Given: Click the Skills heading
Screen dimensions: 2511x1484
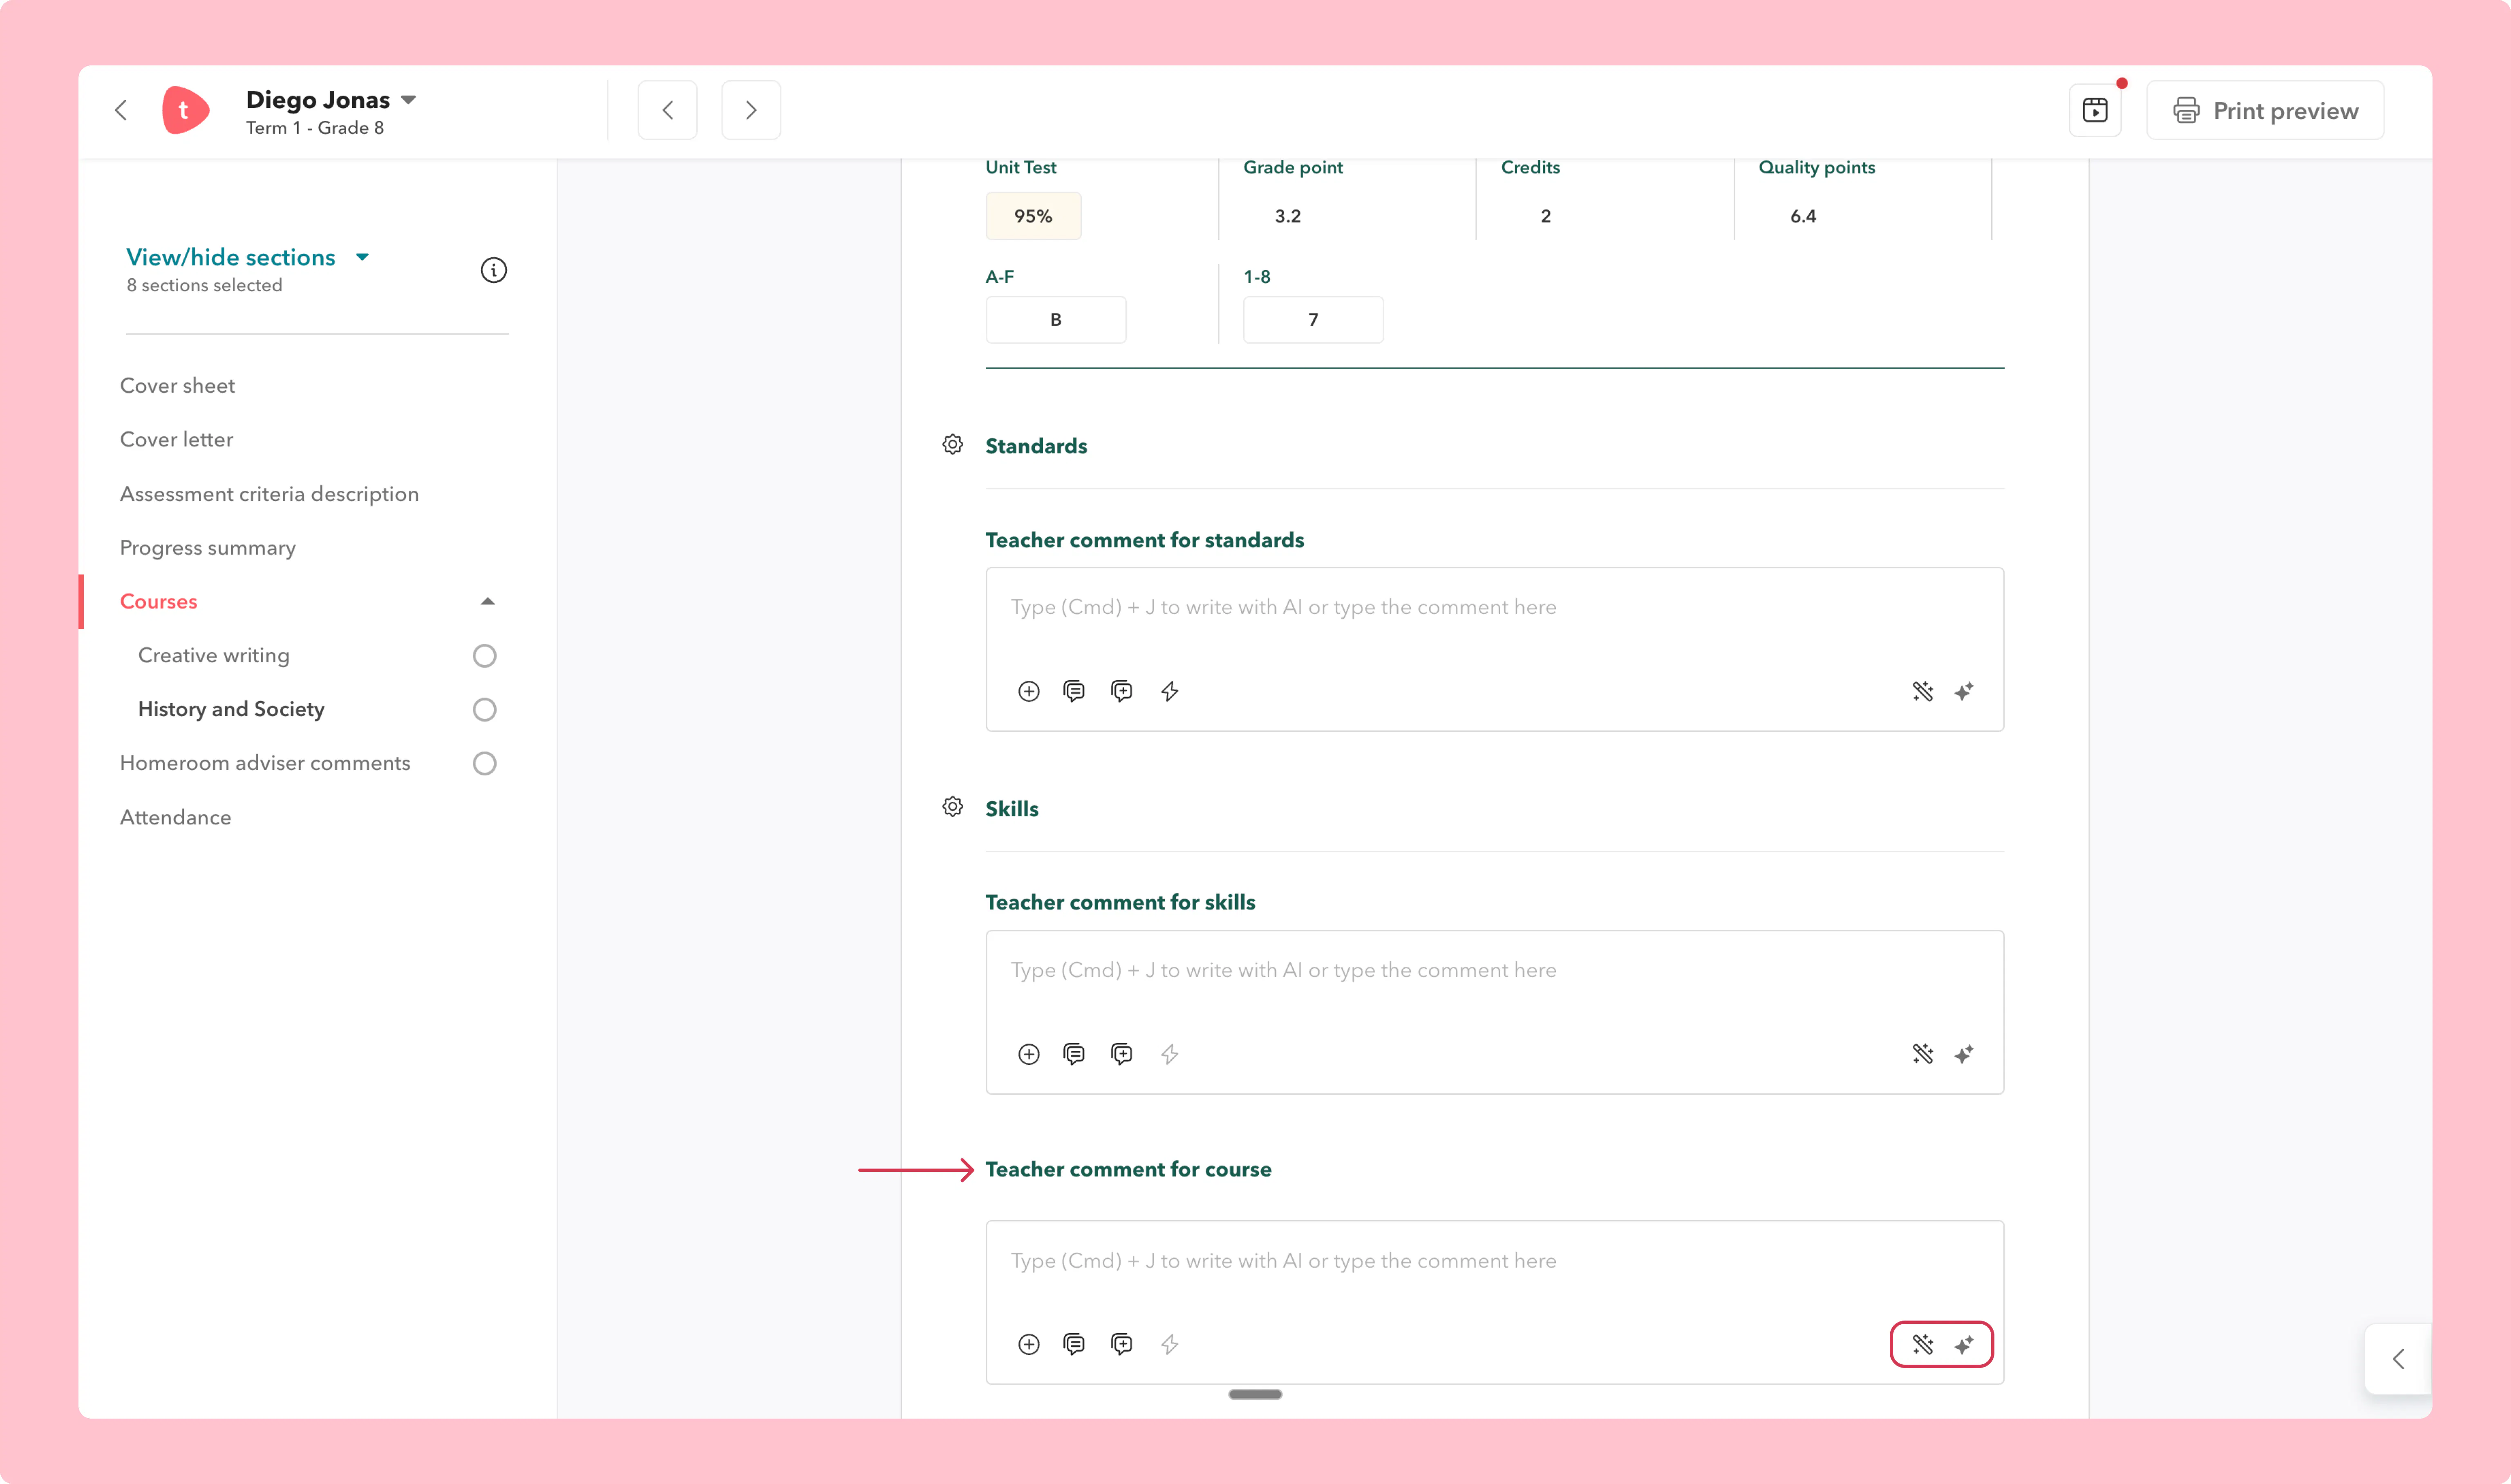Looking at the screenshot, I should (1012, 809).
